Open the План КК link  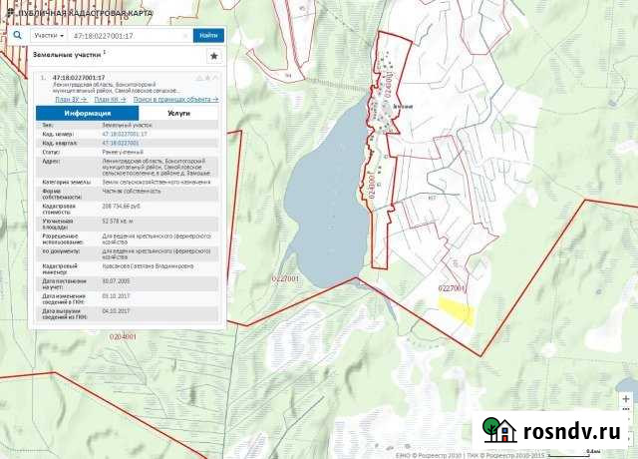(109, 101)
